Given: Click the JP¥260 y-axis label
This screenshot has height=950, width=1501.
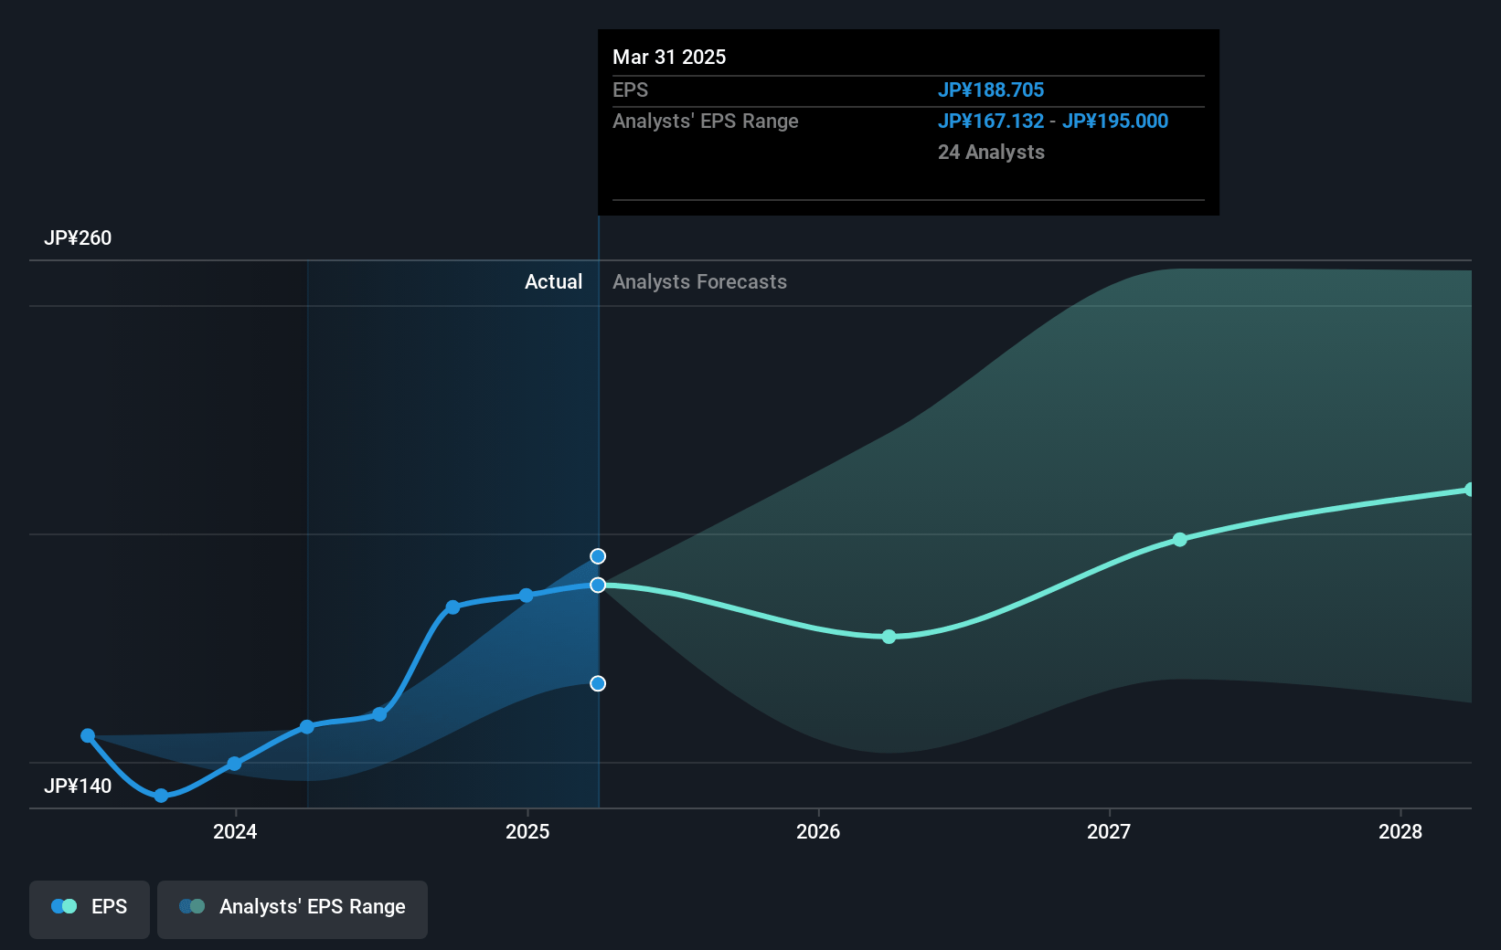Looking at the screenshot, I should coord(78,237).
